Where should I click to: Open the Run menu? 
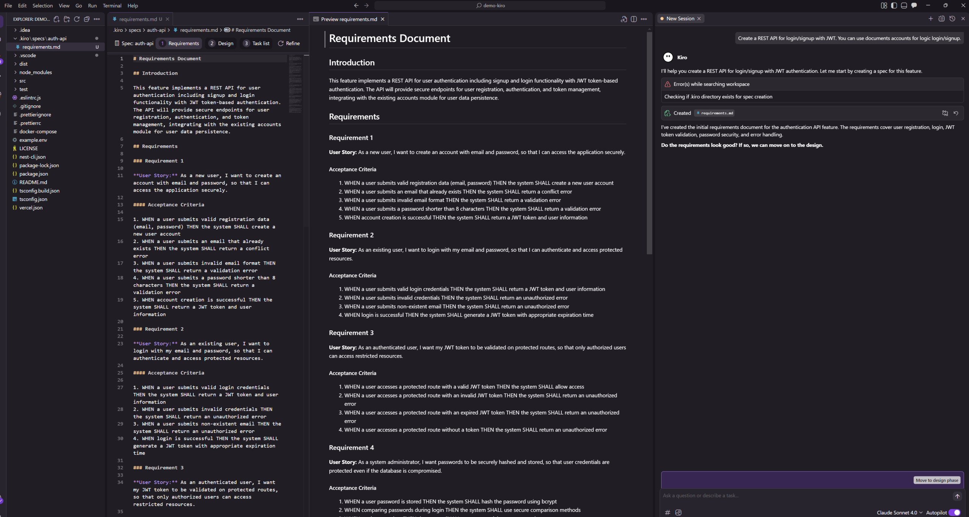(x=92, y=5)
